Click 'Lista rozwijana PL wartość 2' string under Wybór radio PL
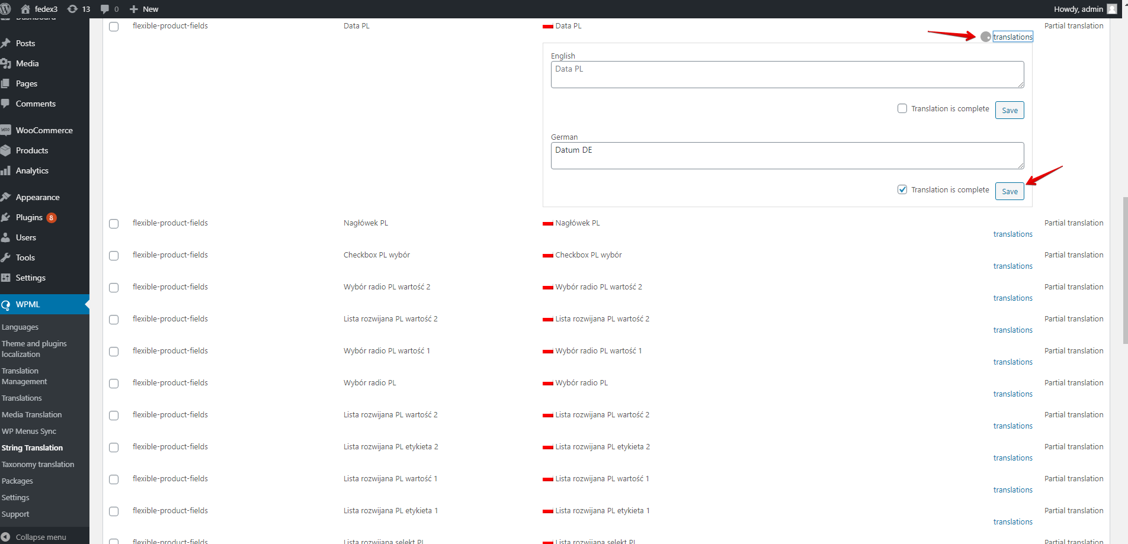Screen dimensions: 1128x544 (x=390, y=414)
